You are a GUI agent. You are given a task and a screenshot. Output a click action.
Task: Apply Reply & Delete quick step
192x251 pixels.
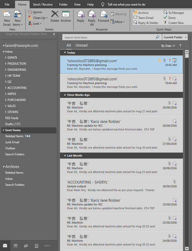(146, 23)
